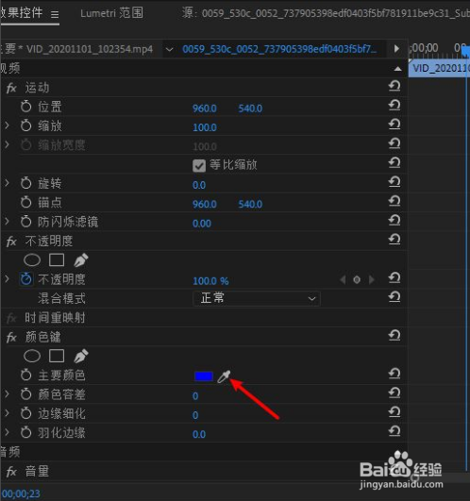The height and width of the screenshot is (501, 470).
Task: Select the free draw bezier pen under 不透明度
Action: click(81, 260)
